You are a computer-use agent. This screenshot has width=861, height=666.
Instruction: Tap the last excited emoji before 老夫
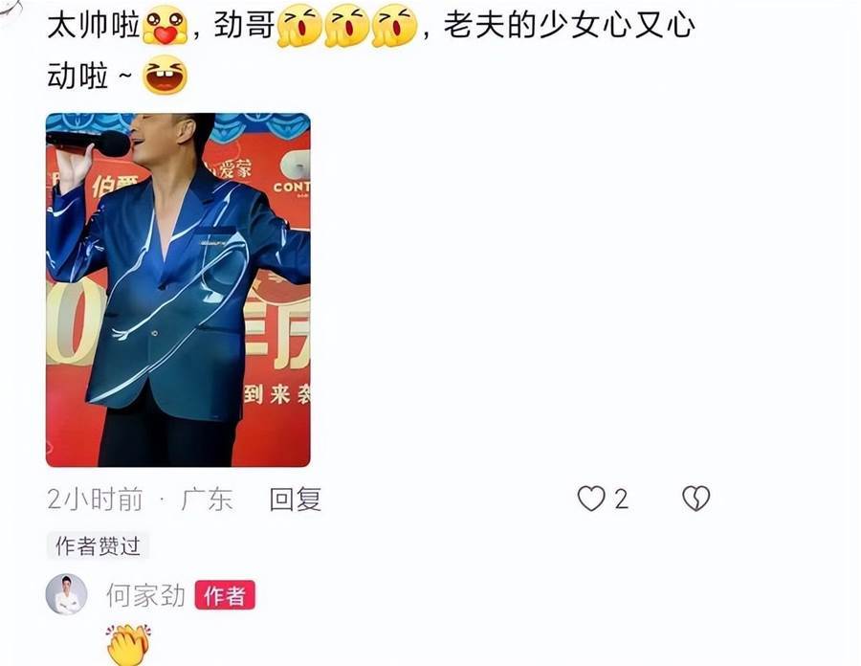point(394,26)
